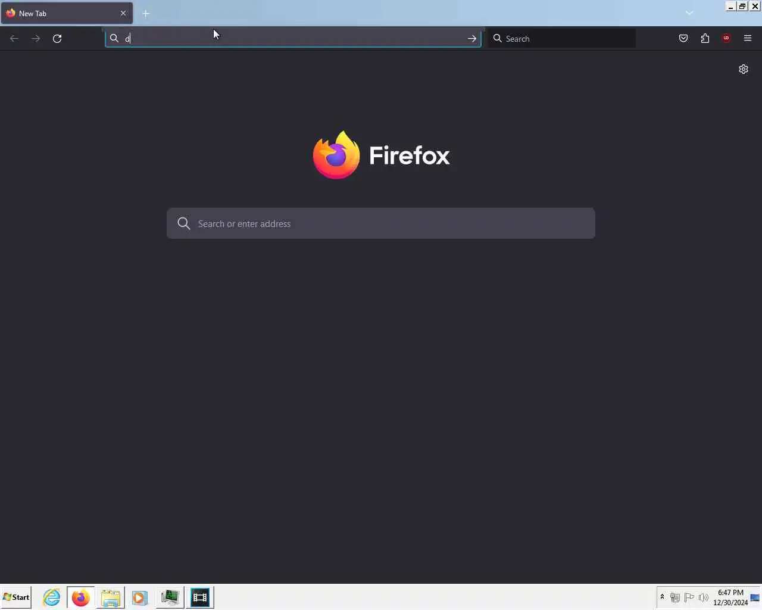Open new tab personalization settings via the gear
The height and width of the screenshot is (610, 762).
pos(744,69)
